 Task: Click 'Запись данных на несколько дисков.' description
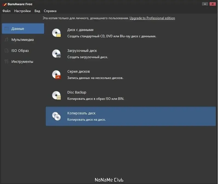coord(95,78)
